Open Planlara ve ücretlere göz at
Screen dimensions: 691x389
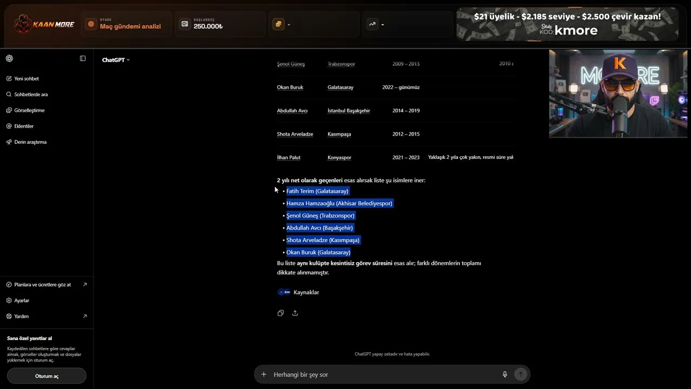[x=46, y=285]
